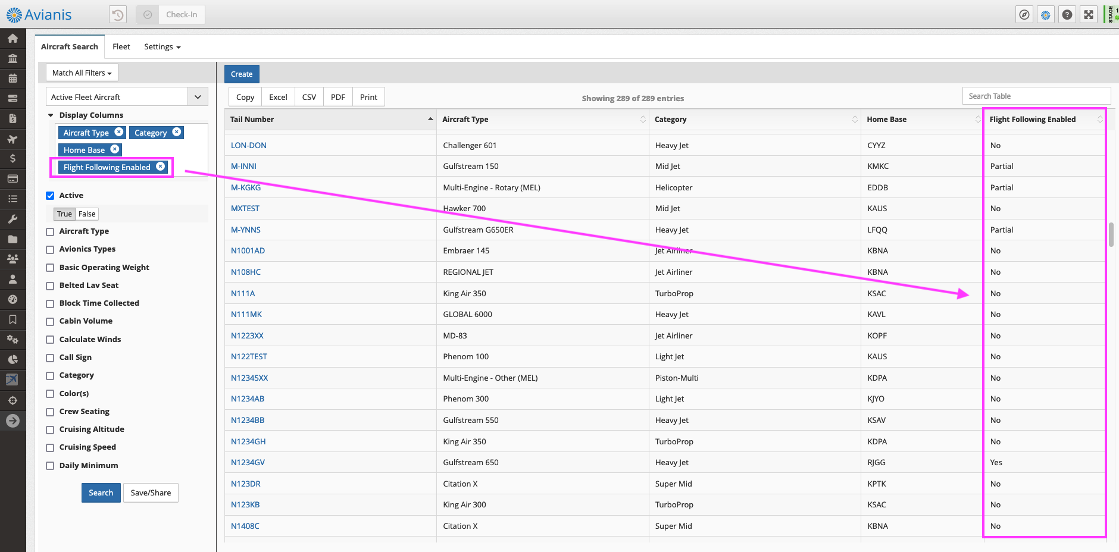This screenshot has height=552, width=1119.
Task: Open the Match All Filters dropdown
Action: [x=82, y=73]
